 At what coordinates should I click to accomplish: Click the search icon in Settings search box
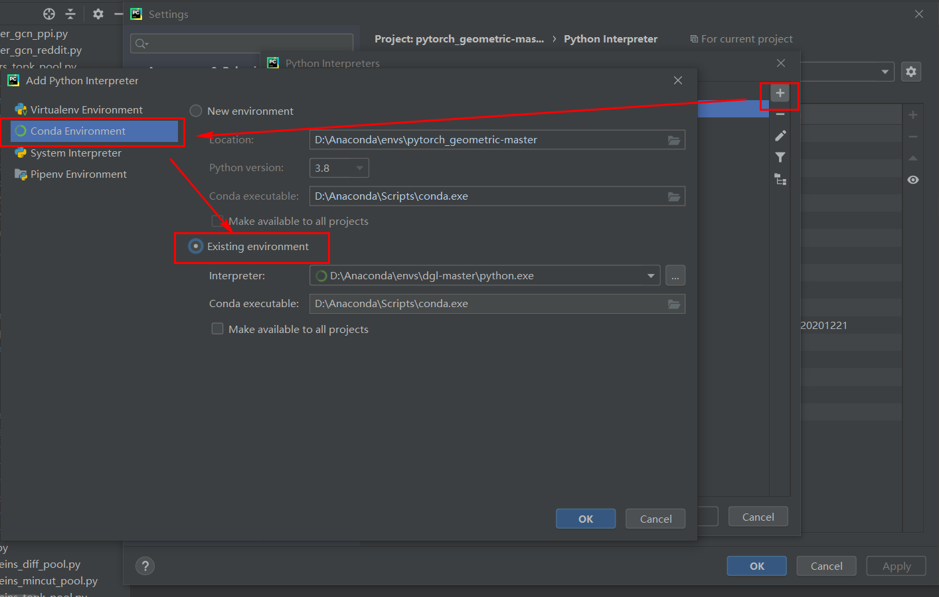coord(141,44)
